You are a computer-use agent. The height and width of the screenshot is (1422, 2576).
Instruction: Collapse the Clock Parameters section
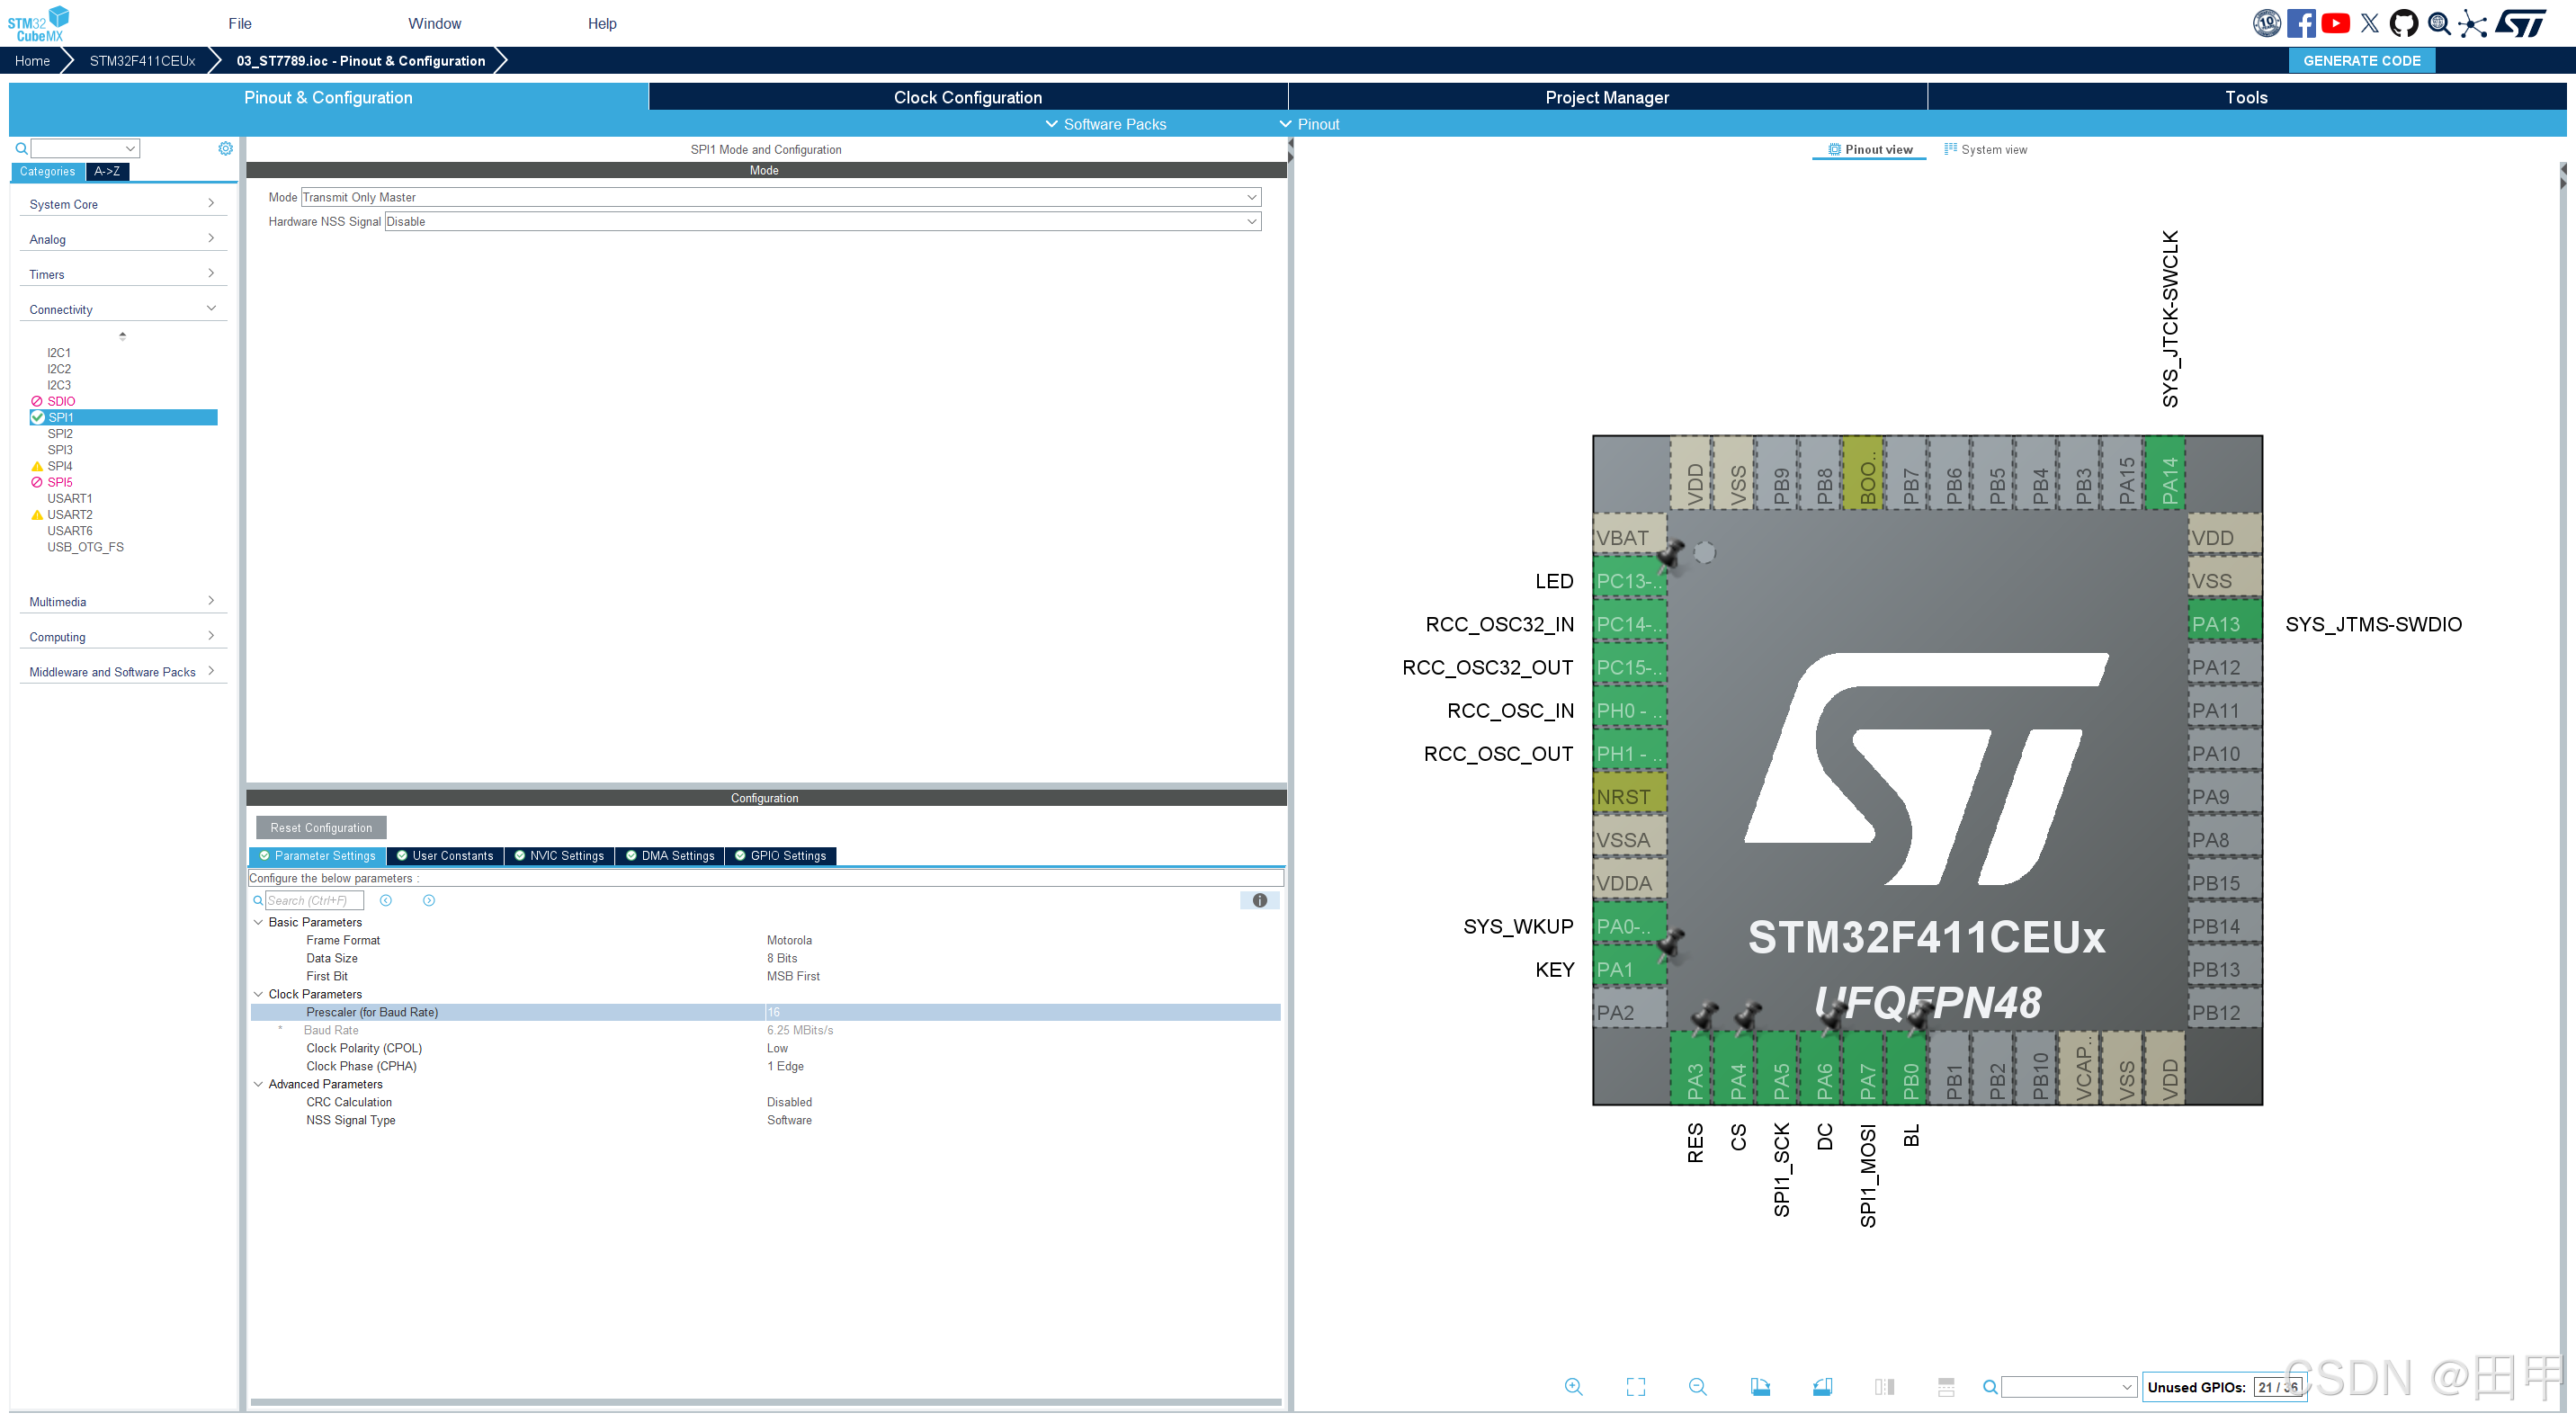258,994
